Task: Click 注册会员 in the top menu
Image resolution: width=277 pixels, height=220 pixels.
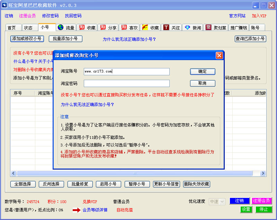Action: (x=27, y=16)
